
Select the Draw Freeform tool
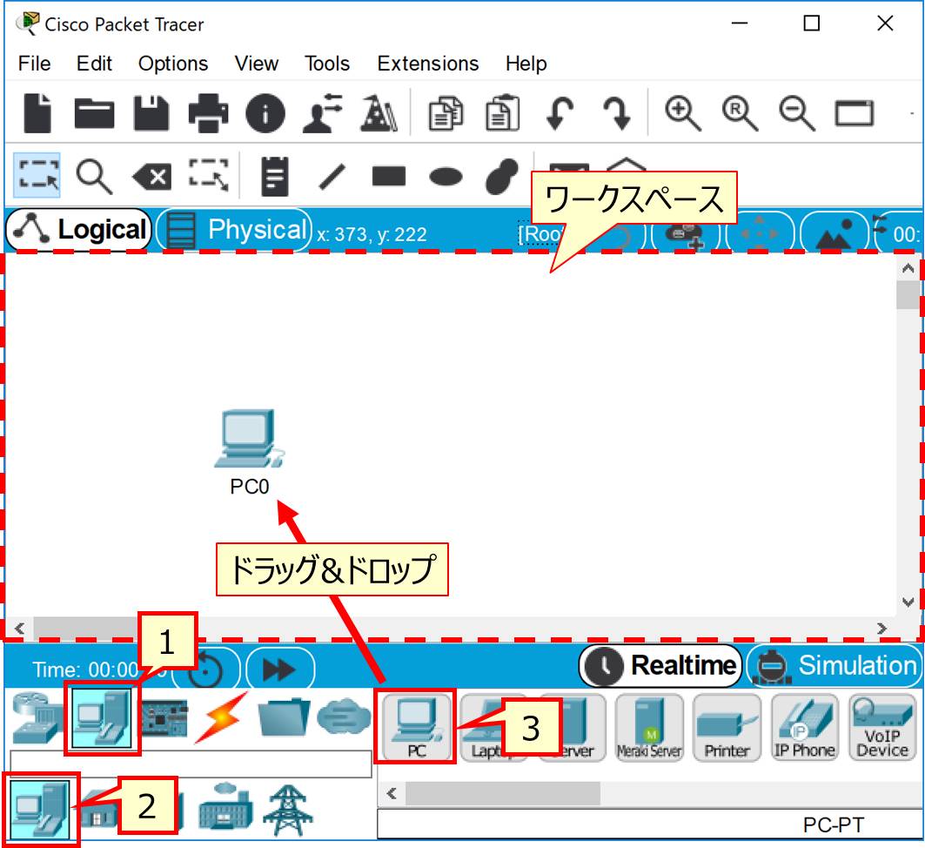(502, 177)
